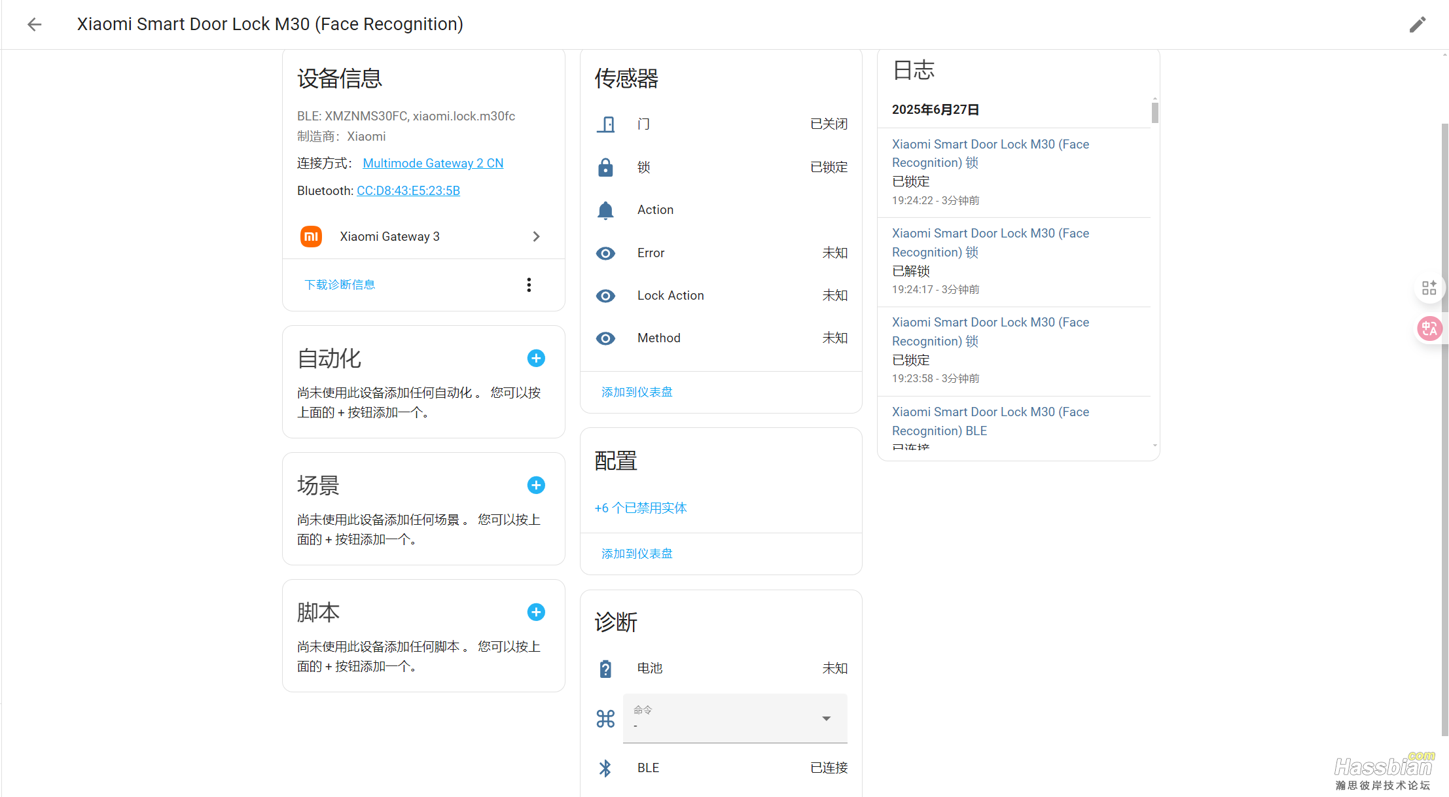Open Multimode Gateway 2 CN link

433,164
